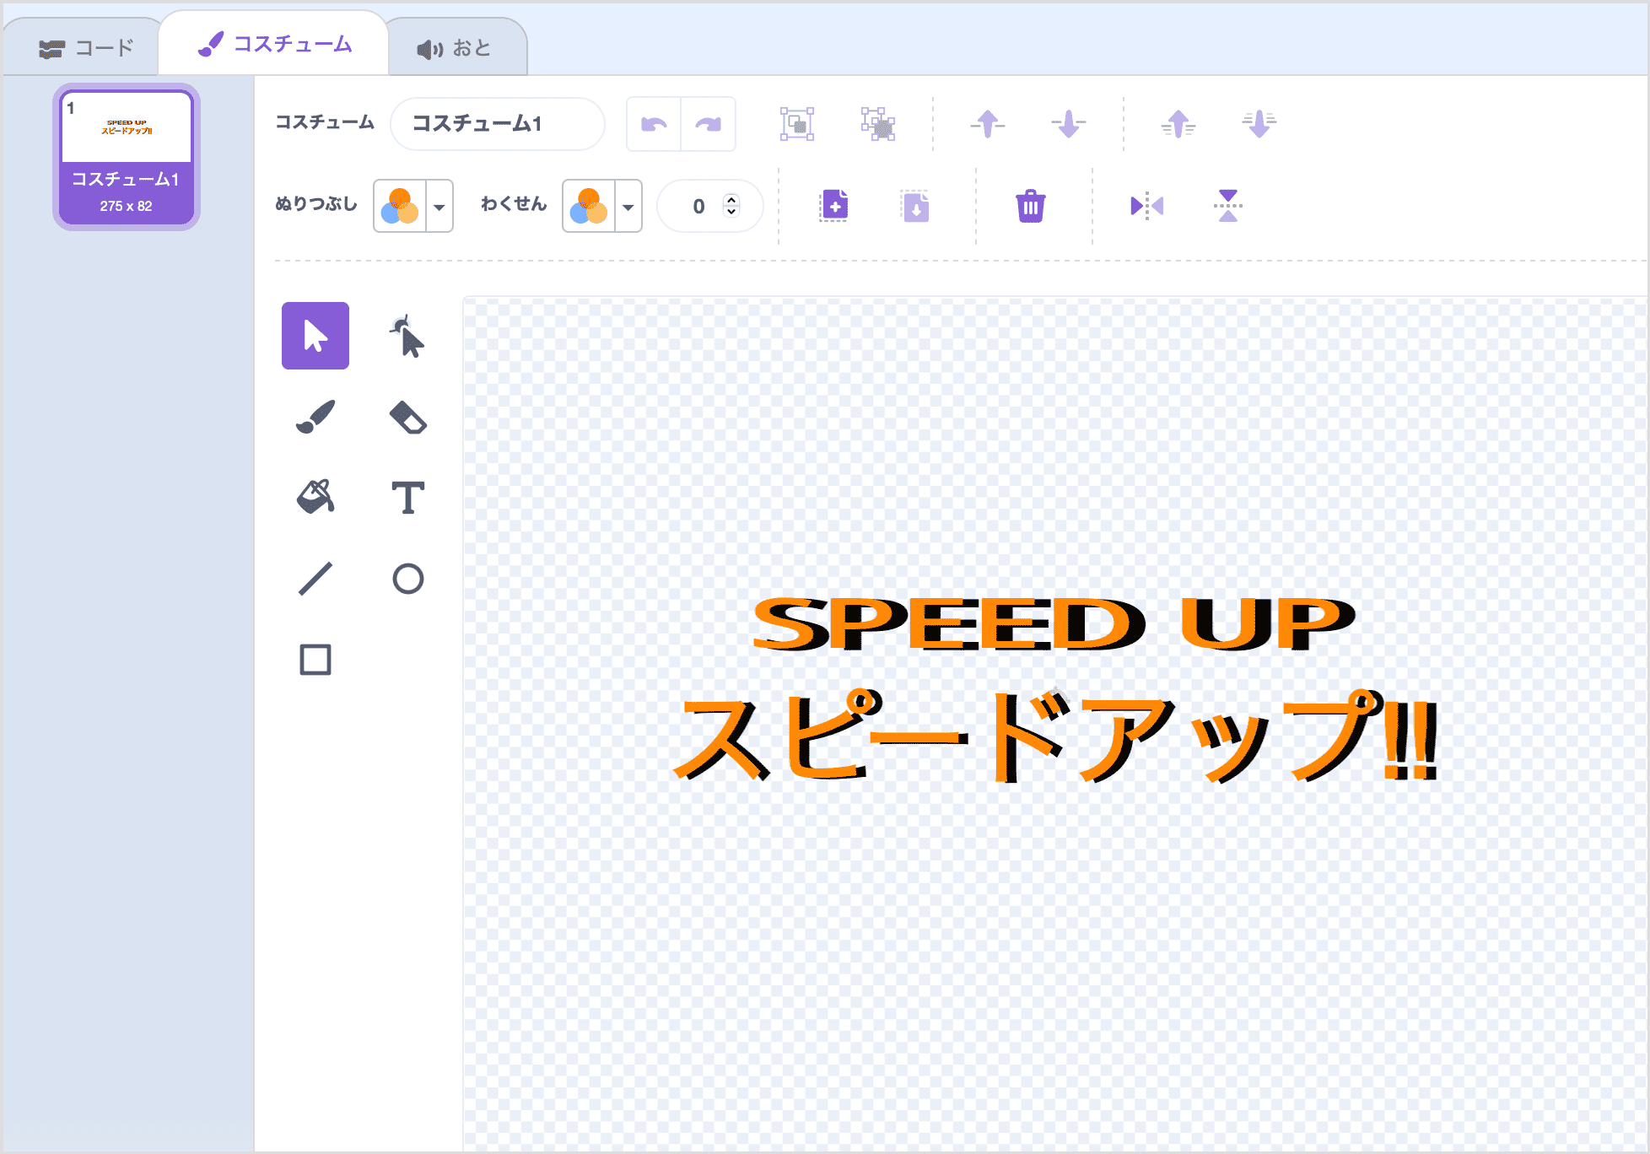Click the Redo button
Viewport: 1650px width, 1154px height.
709,124
